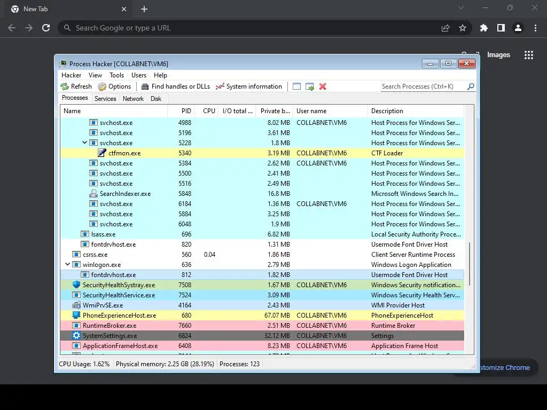Sort by Name column header
The image size is (547, 410).
(114, 111)
